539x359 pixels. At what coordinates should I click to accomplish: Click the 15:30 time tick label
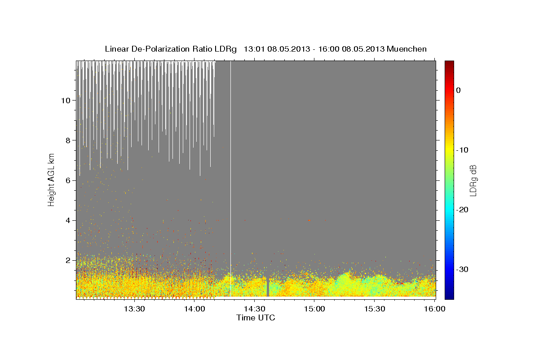375,309
